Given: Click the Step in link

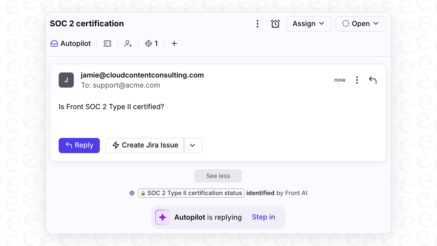Looking at the screenshot, I should pyautogui.click(x=263, y=217).
